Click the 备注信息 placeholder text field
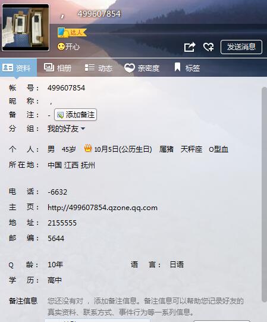The width and height of the screenshot is (267, 322). (x=146, y=307)
